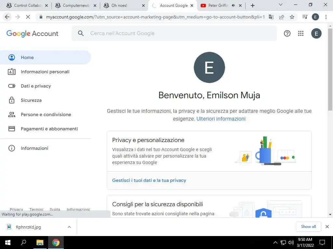Open the Google apps grid
Viewport: 333px width, 249px height.
(301, 33)
